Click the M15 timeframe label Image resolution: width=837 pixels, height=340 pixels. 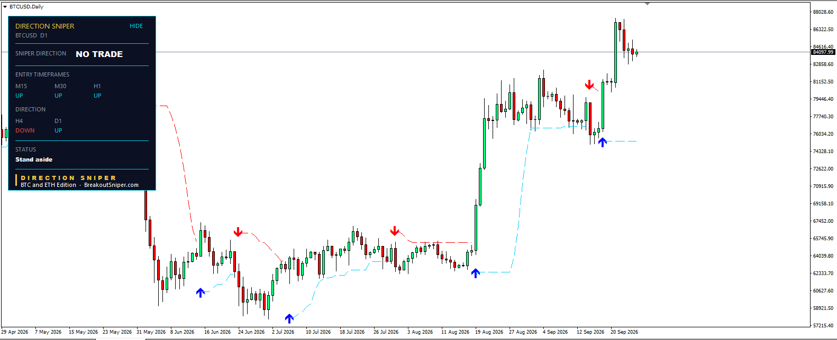point(21,86)
